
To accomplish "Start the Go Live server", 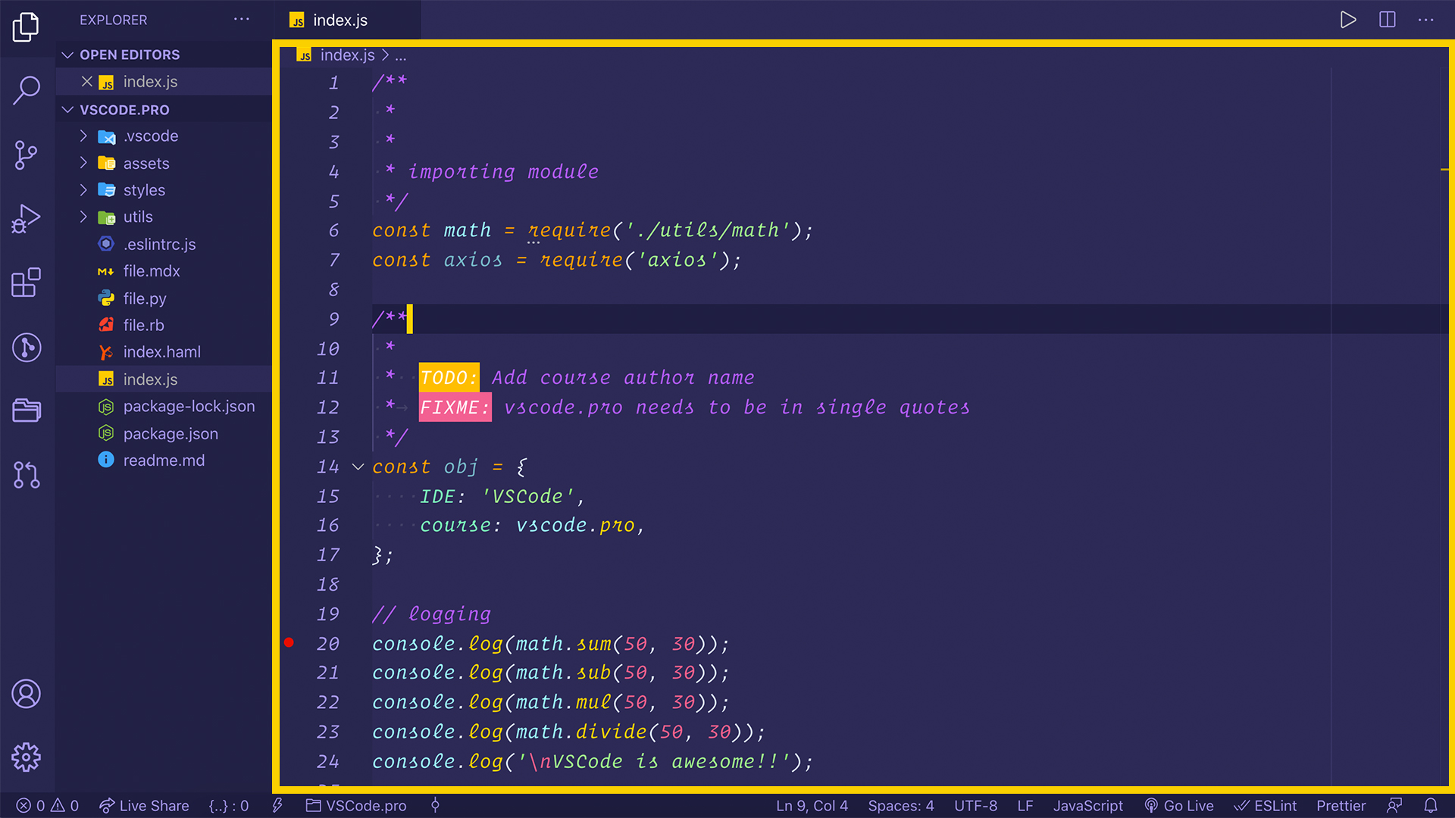I will pos(1179,805).
